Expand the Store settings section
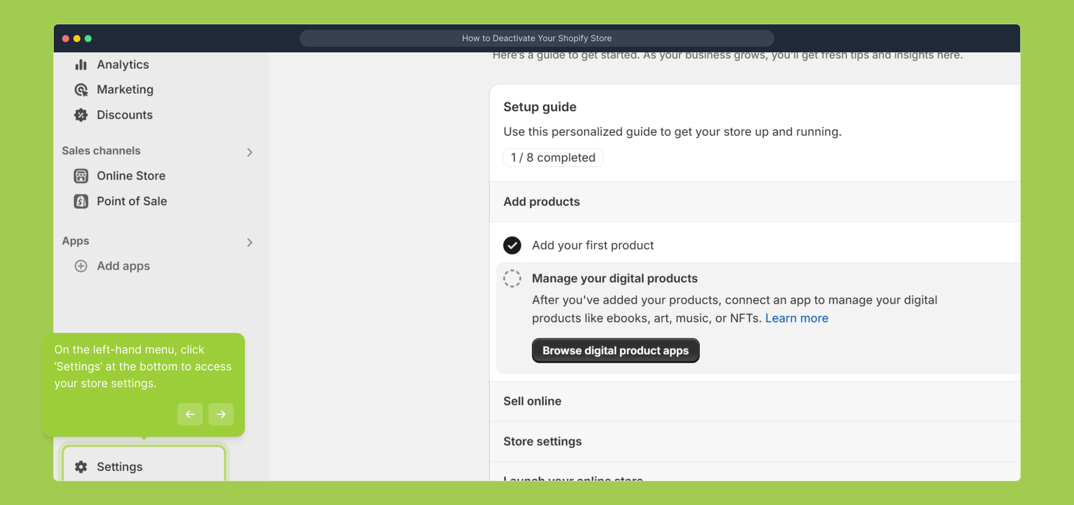The height and width of the screenshot is (505, 1074). pyautogui.click(x=542, y=441)
